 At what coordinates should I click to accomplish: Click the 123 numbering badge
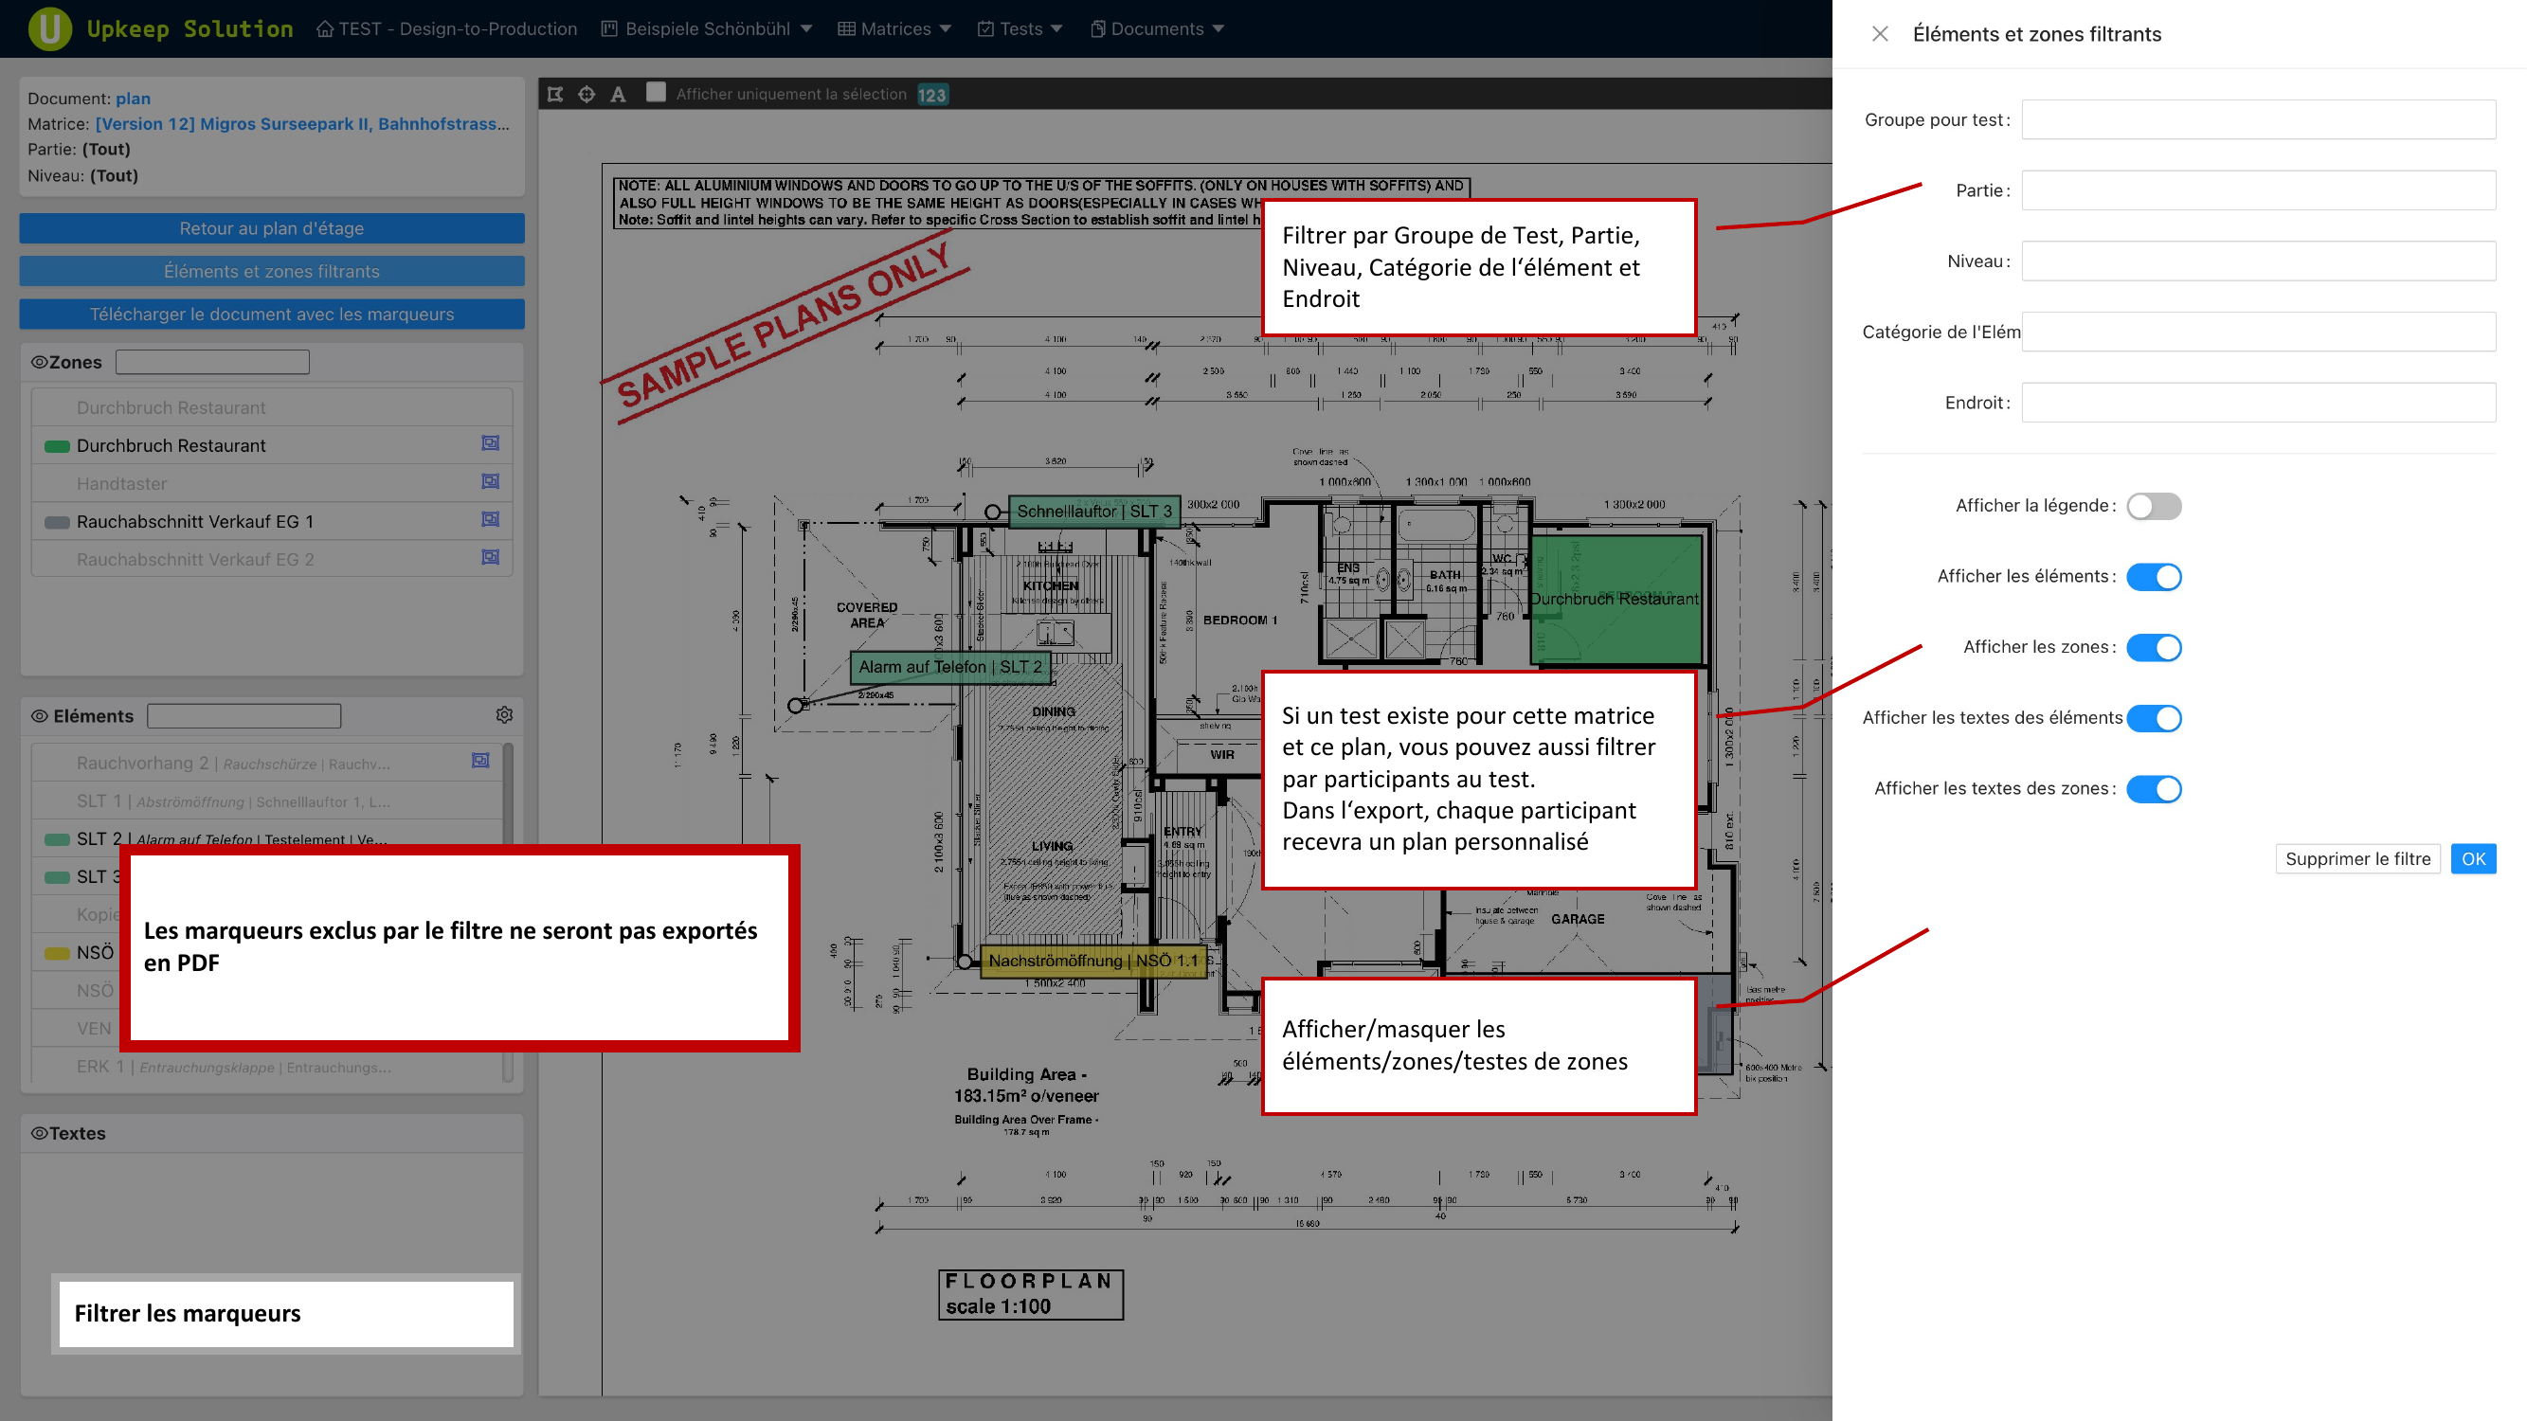click(x=932, y=94)
